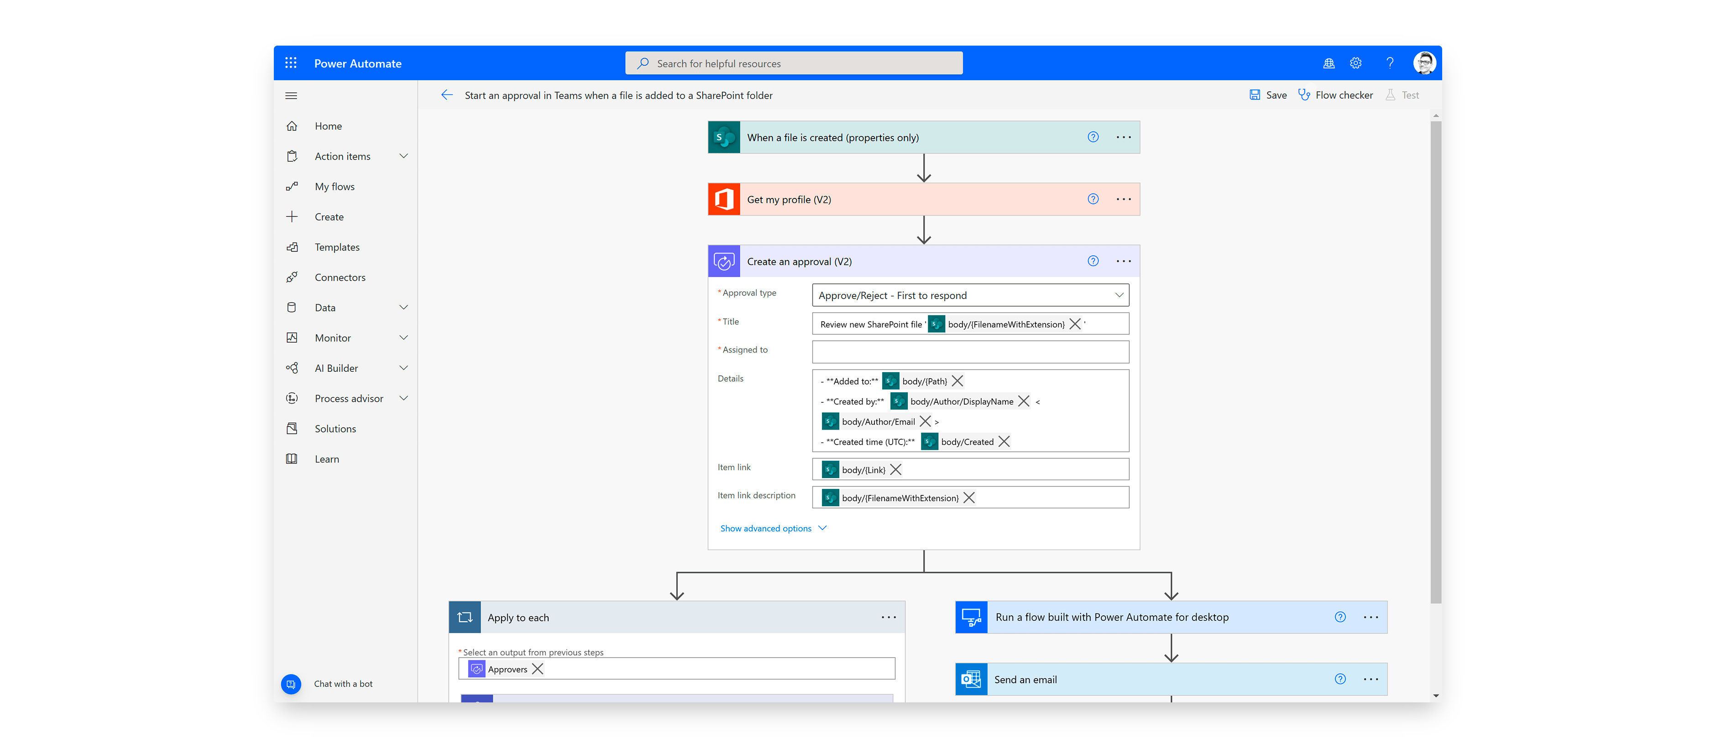Open help for Get my profile (V2)

(x=1093, y=199)
